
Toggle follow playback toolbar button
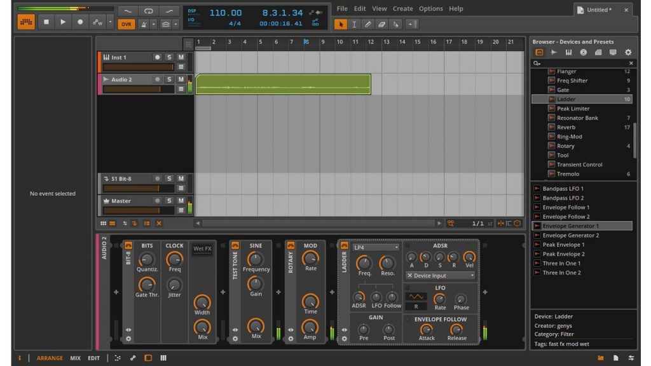click(x=411, y=25)
